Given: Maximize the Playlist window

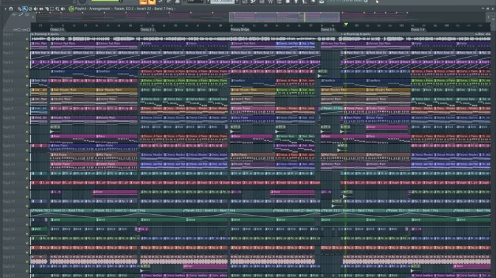Looking at the screenshot, I should pyautogui.click(x=487, y=9).
